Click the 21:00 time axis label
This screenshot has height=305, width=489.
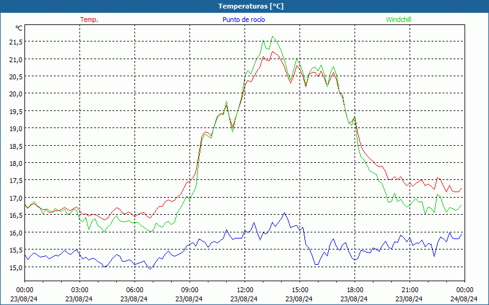(410, 290)
